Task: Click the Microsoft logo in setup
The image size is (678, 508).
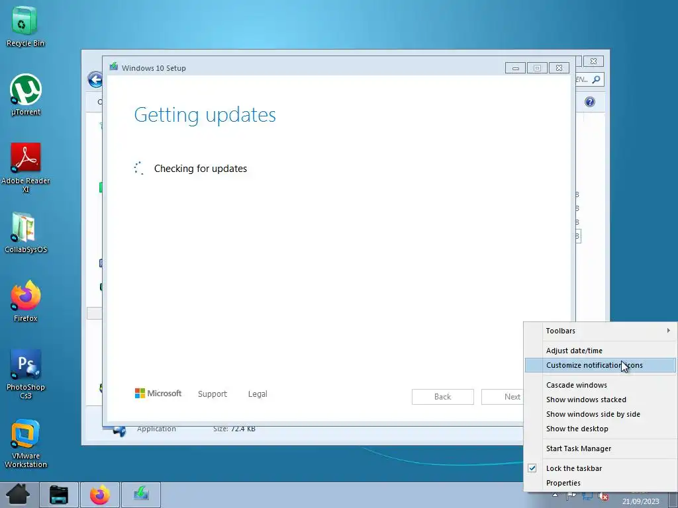Action: (158, 394)
